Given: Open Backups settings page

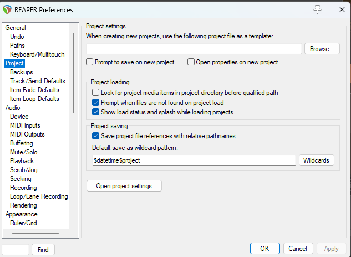Looking at the screenshot, I should click(x=22, y=72).
